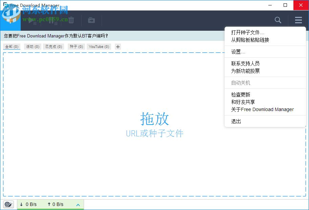The height and width of the screenshot is (210, 309).
Task: Add a new tab with the plus button
Action: pos(117,47)
